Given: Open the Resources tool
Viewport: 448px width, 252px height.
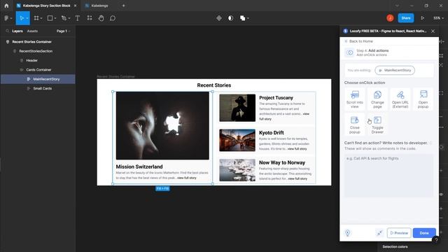Looking at the screenshot, I should (x=90, y=18).
